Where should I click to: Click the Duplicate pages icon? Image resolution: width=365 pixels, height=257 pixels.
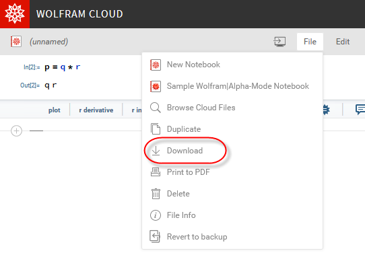coord(156,129)
